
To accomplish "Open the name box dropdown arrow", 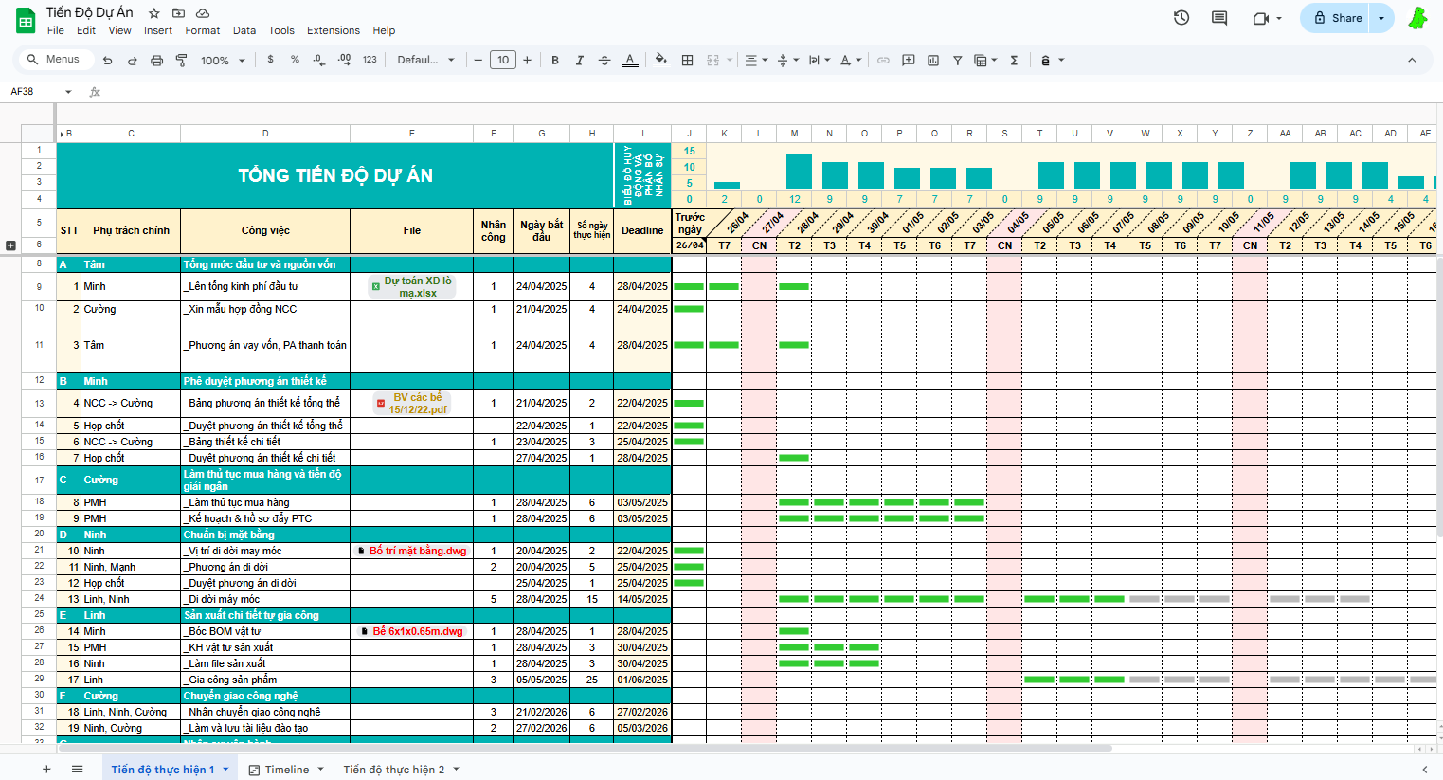I will click(68, 92).
